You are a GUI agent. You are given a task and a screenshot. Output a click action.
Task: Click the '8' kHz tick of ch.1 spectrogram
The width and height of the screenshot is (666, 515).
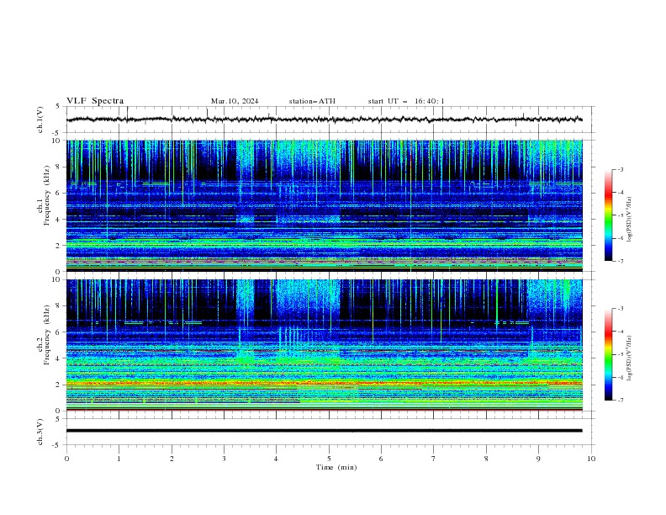(x=59, y=167)
